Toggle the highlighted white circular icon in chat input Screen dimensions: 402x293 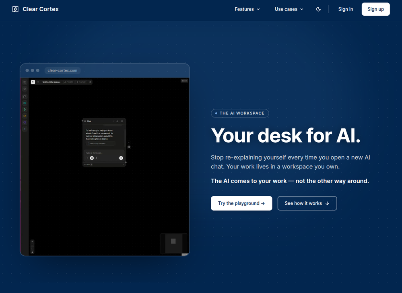point(92,158)
